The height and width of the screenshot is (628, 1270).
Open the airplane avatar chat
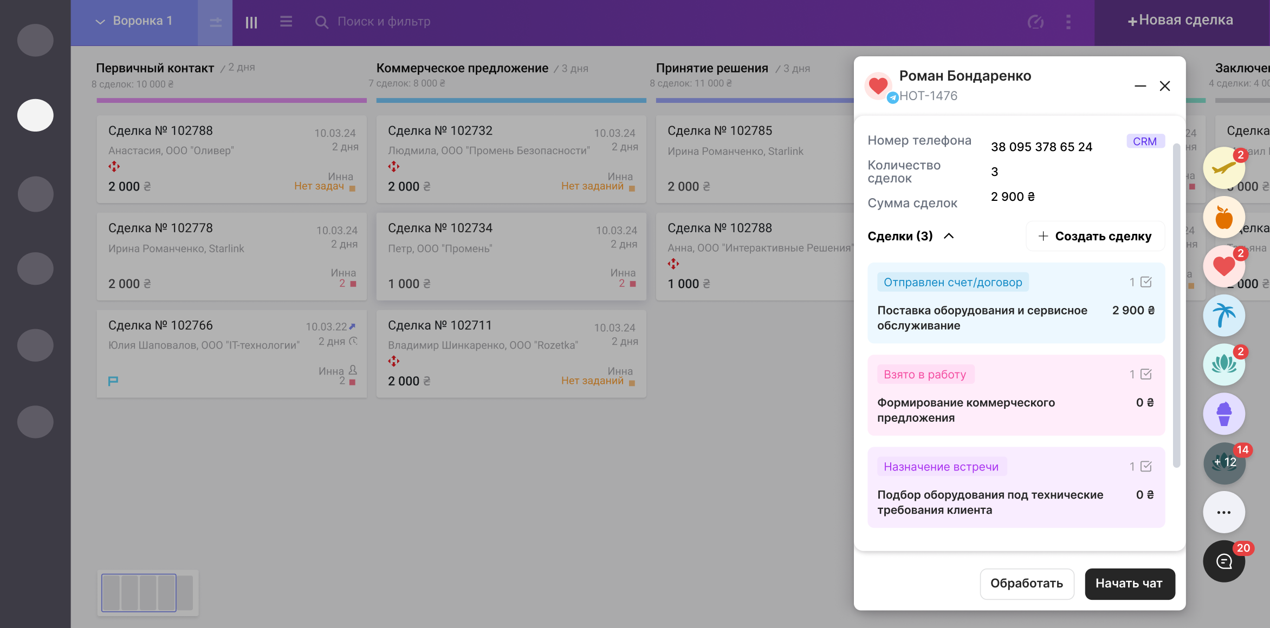[1223, 168]
